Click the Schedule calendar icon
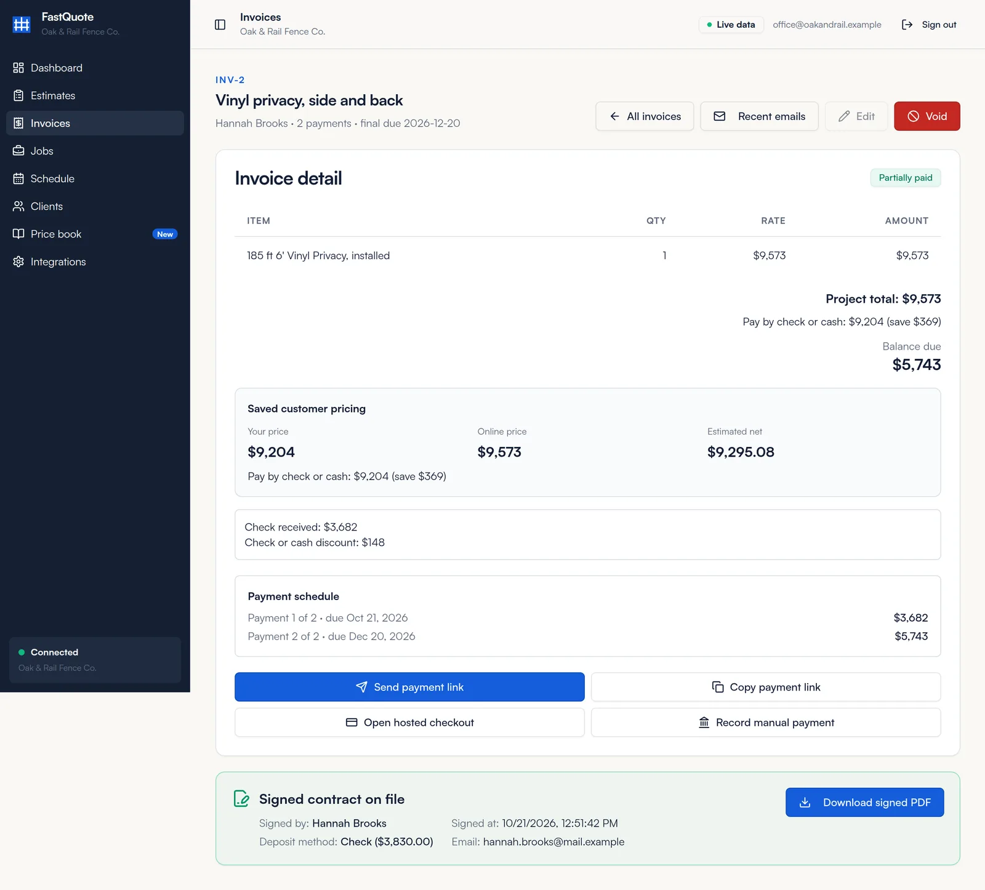The image size is (985, 890). click(x=18, y=178)
